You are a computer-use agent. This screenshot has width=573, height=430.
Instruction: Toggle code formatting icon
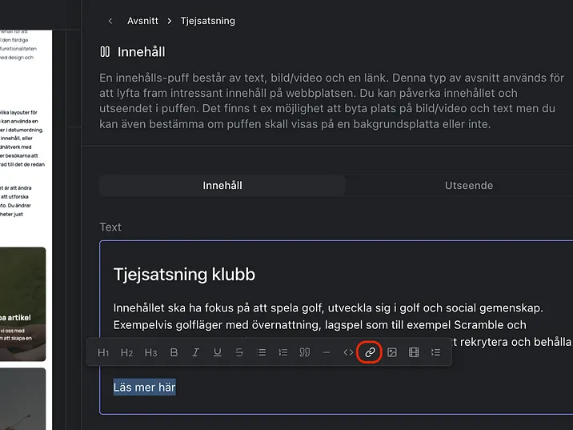(348, 352)
